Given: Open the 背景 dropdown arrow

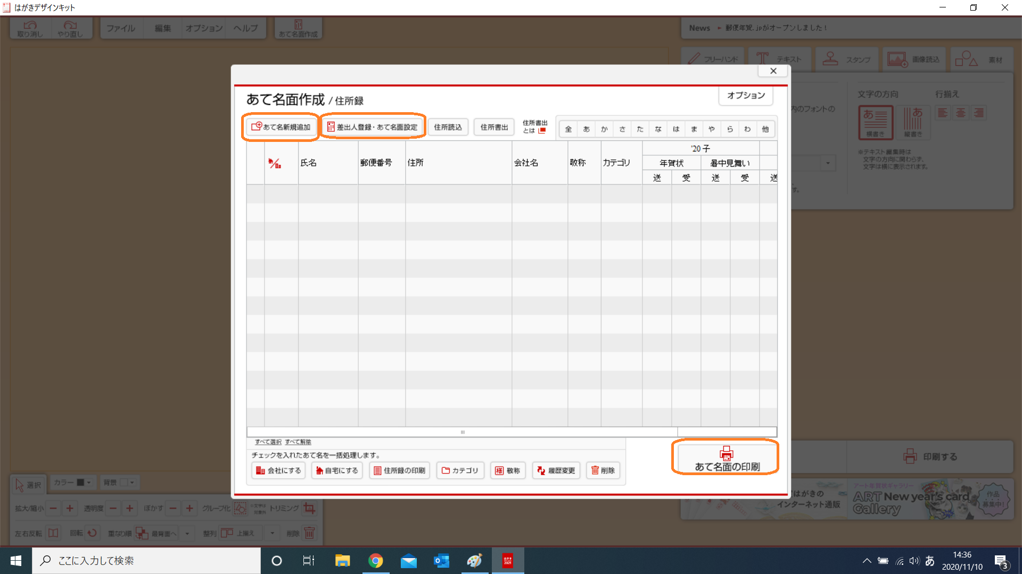Looking at the screenshot, I should 132,483.
